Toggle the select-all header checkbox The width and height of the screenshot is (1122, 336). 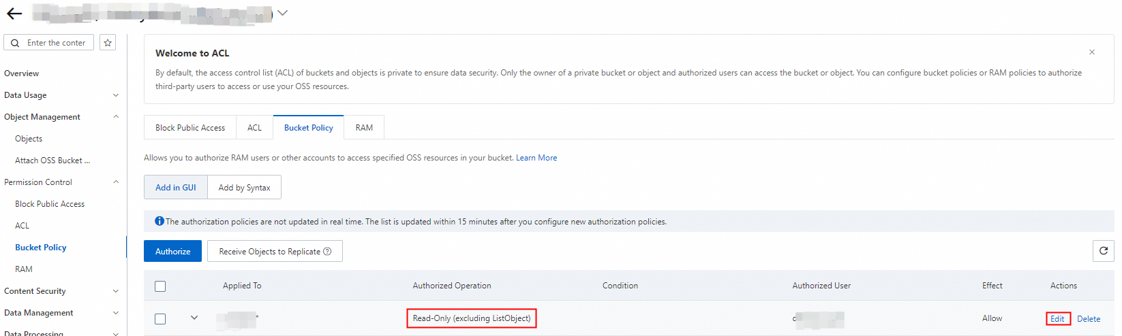(x=160, y=286)
